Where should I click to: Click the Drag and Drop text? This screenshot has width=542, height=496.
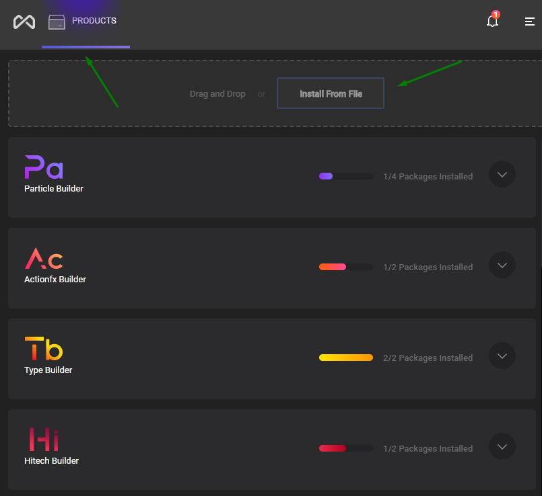(217, 94)
